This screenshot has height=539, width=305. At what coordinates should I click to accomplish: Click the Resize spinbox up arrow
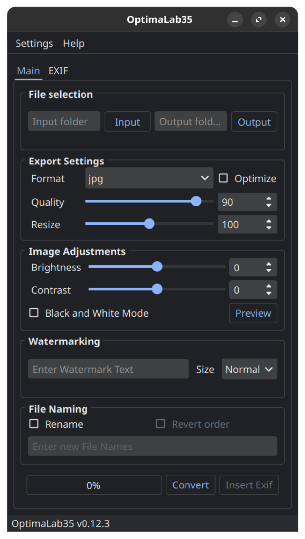tap(269, 221)
